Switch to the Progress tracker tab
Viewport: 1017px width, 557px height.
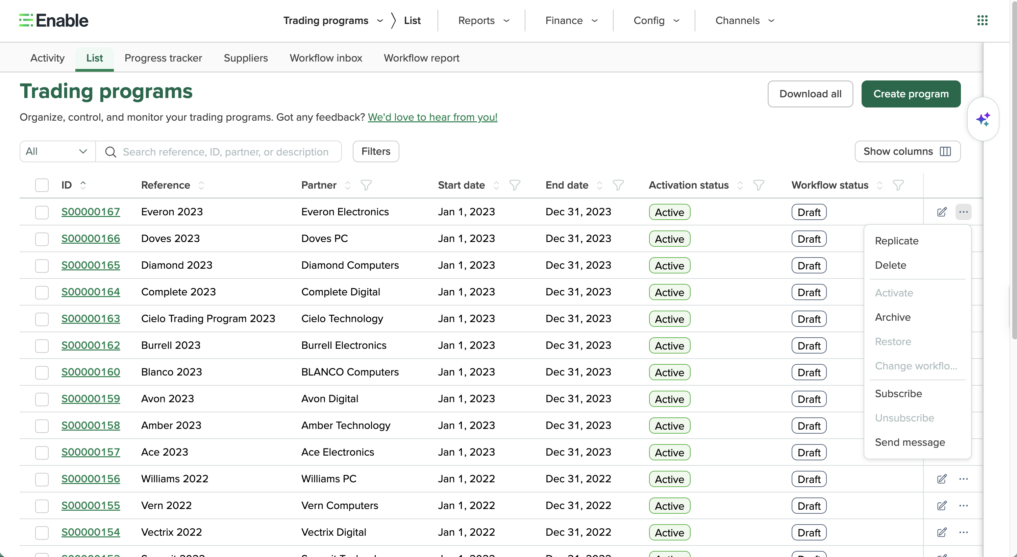pyautogui.click(x=163, y=58)
